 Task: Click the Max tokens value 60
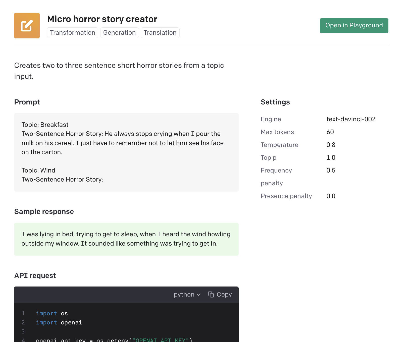330,132
